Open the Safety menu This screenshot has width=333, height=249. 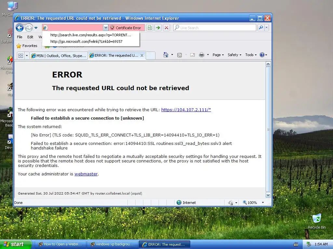(x=234, y=55)
